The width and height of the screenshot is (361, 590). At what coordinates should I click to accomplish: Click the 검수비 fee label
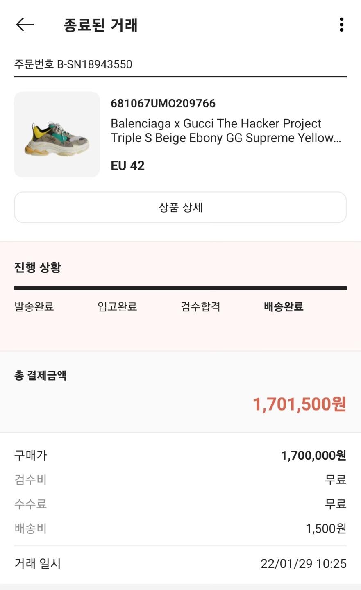click(x=31, y=479)
